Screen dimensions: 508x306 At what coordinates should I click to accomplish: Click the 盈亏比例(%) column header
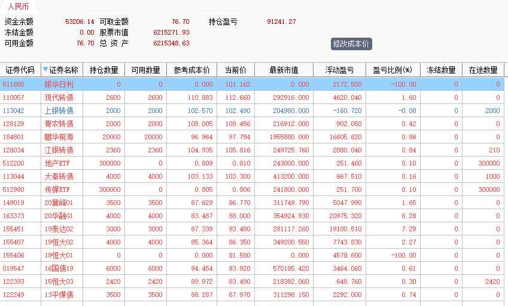(393, 70)
